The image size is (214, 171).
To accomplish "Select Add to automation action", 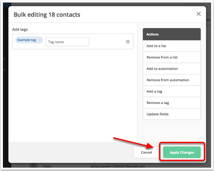I will point(172,69).
